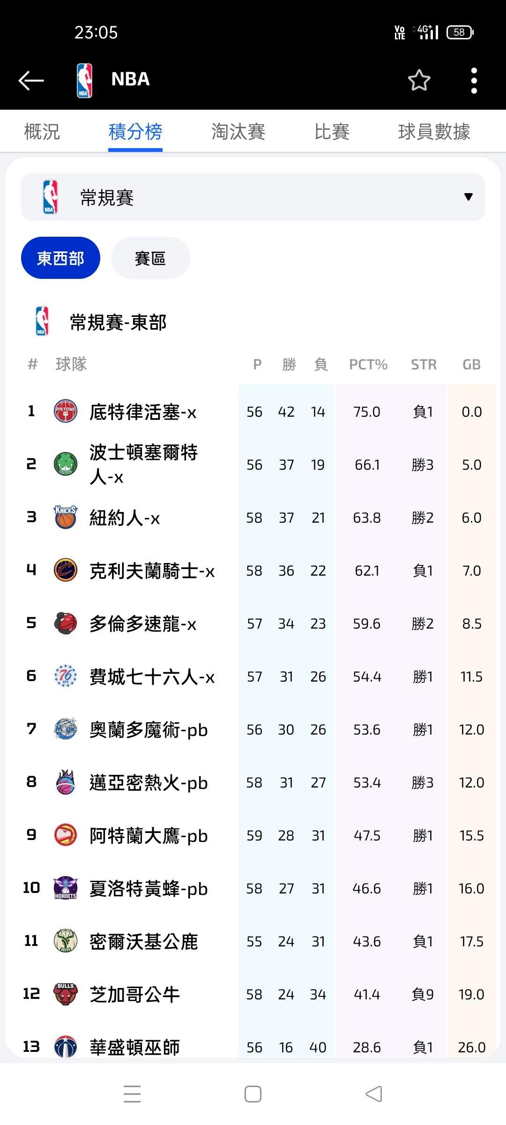Tap the back arrow icon
Viewport: 506px width, 1125px height.
(31, 80)
